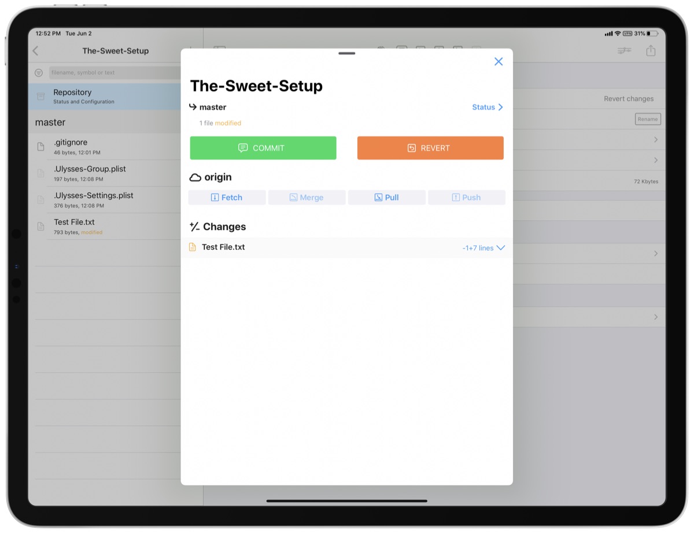Tap the Wi-Fi indicator in the status bar
This screenshot has width=694, height=534.
[x=618, y=34]
